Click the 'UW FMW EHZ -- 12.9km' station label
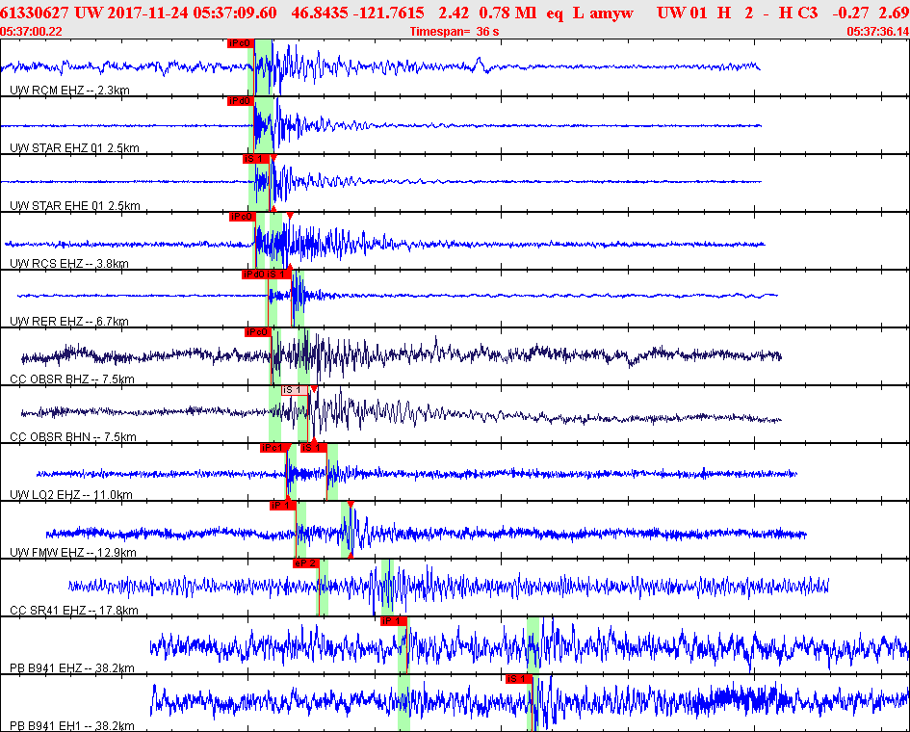 coord(73,552)
